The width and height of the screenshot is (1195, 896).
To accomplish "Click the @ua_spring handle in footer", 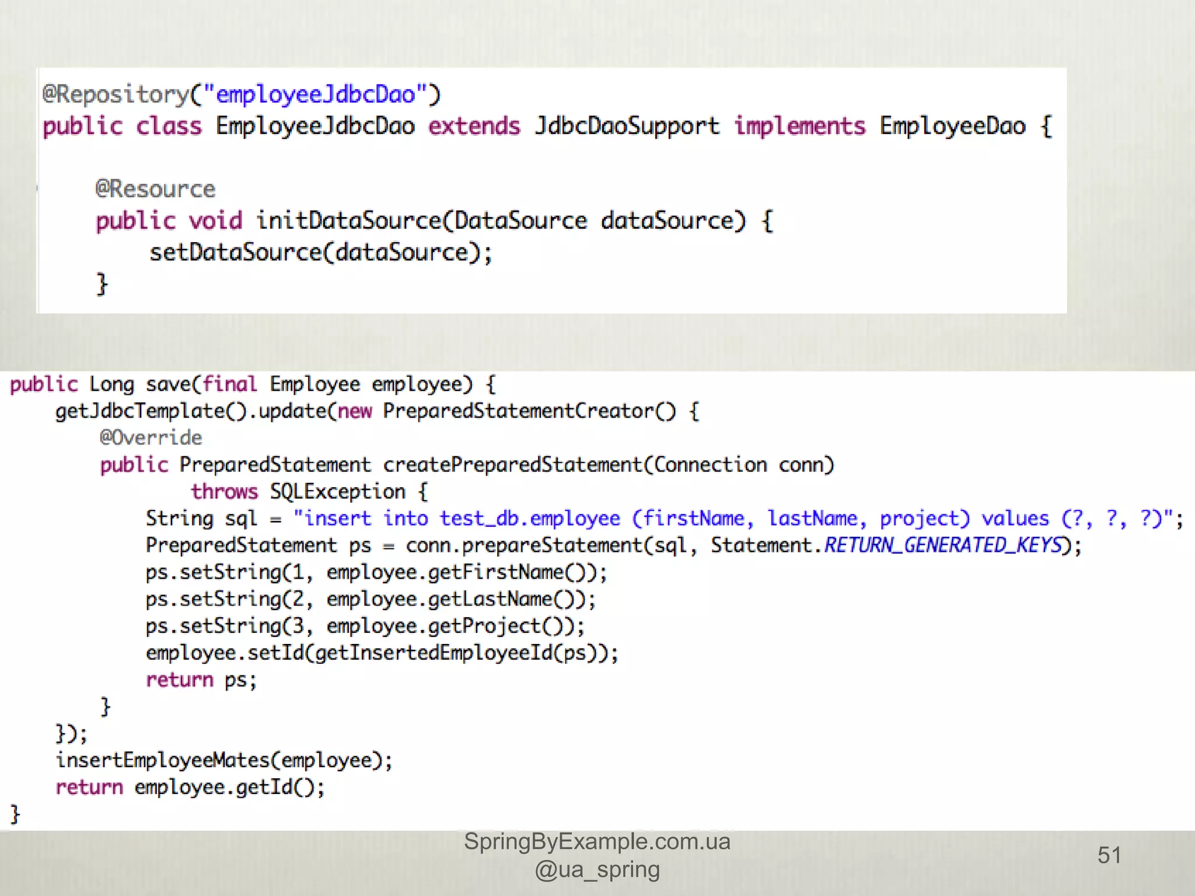I will pyautogui.click(x=597, y=870).
